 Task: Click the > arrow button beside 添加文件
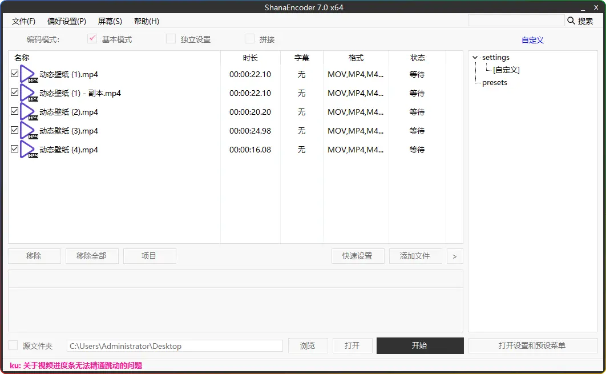click(454, 256)
